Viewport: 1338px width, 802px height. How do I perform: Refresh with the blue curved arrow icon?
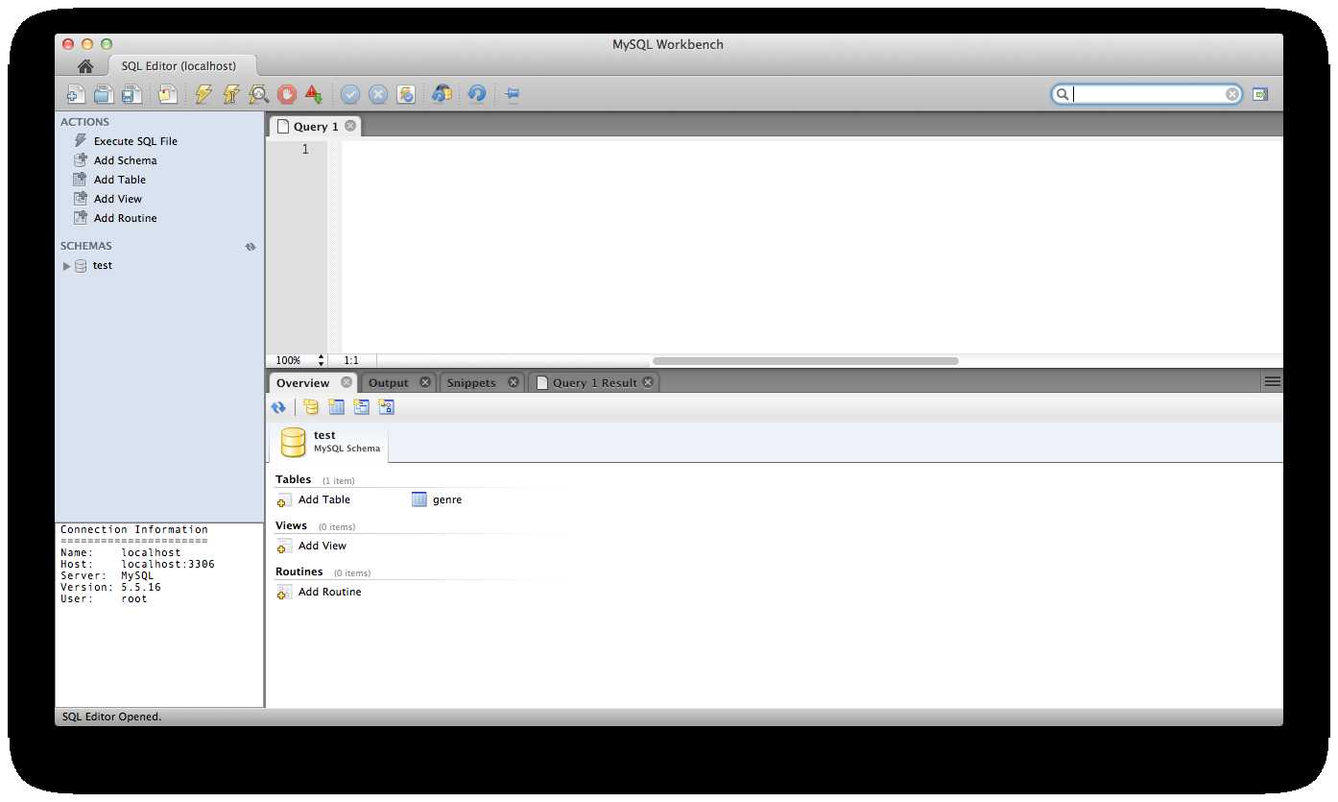pos(477,94)
